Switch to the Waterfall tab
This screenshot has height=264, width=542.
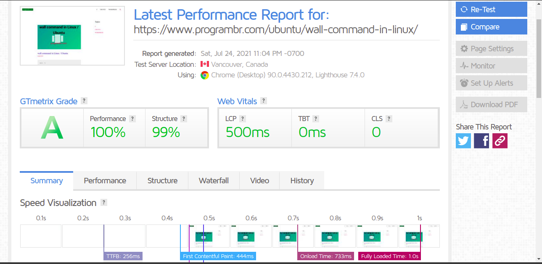click(214, 180)
